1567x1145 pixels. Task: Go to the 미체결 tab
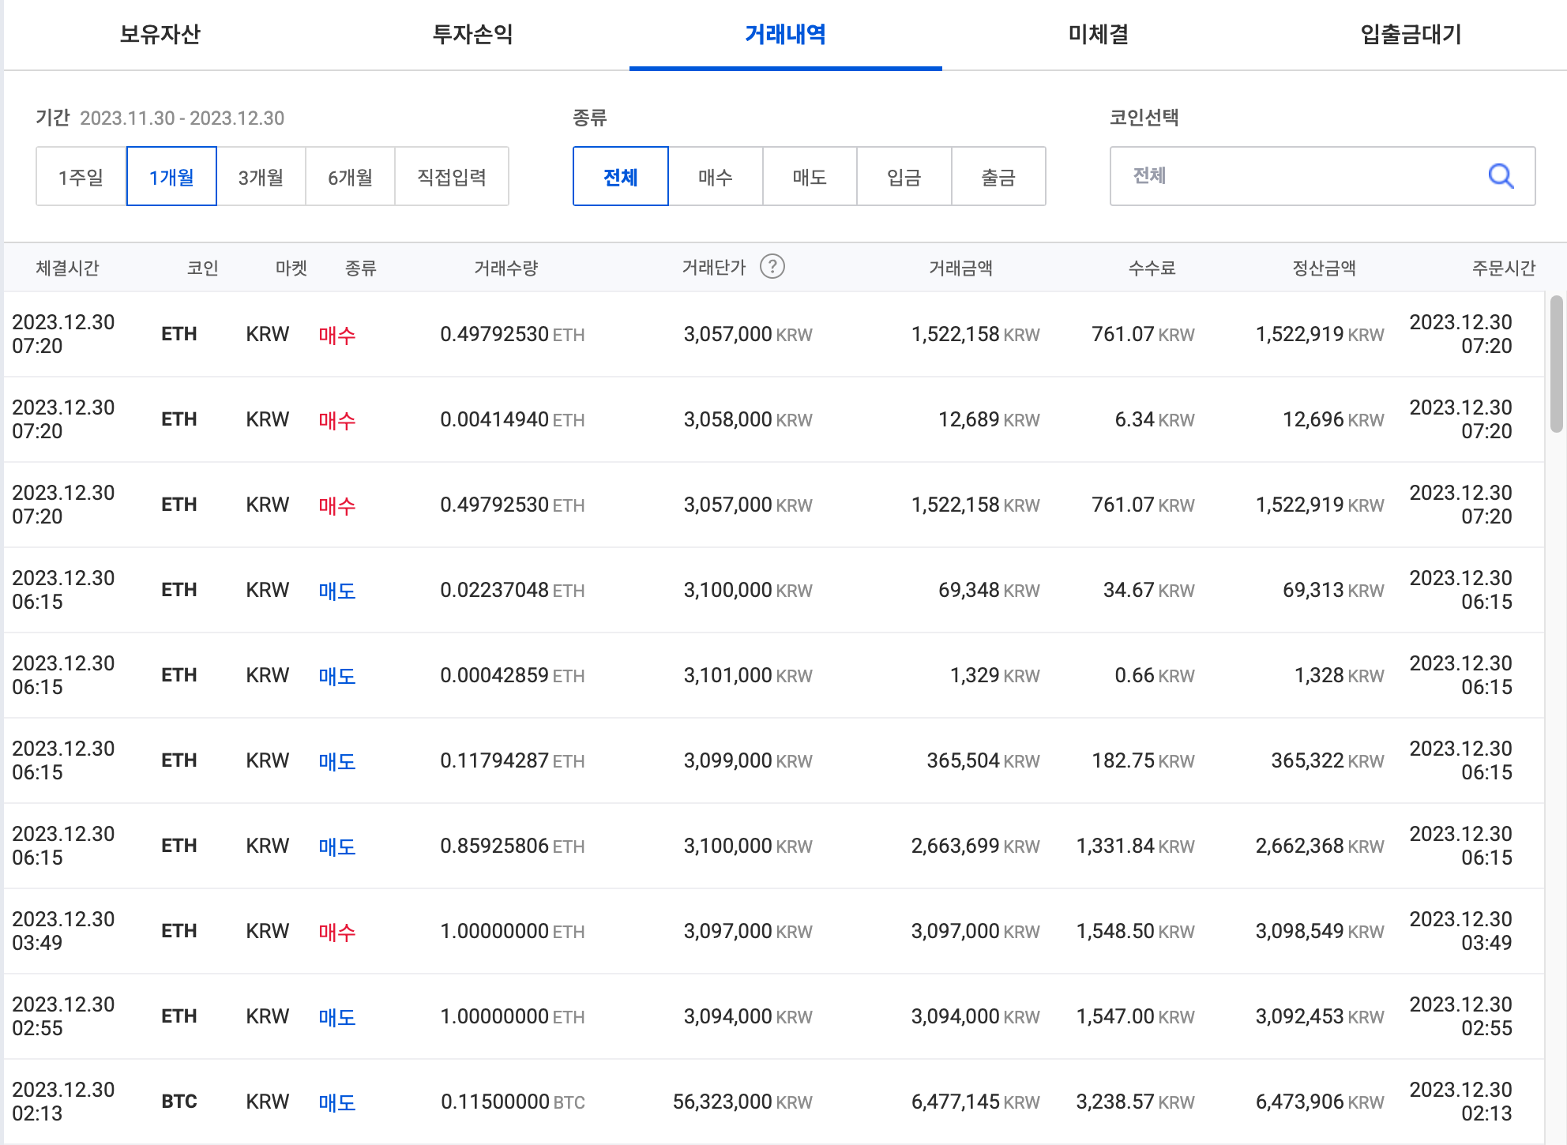pos(1098,35)
